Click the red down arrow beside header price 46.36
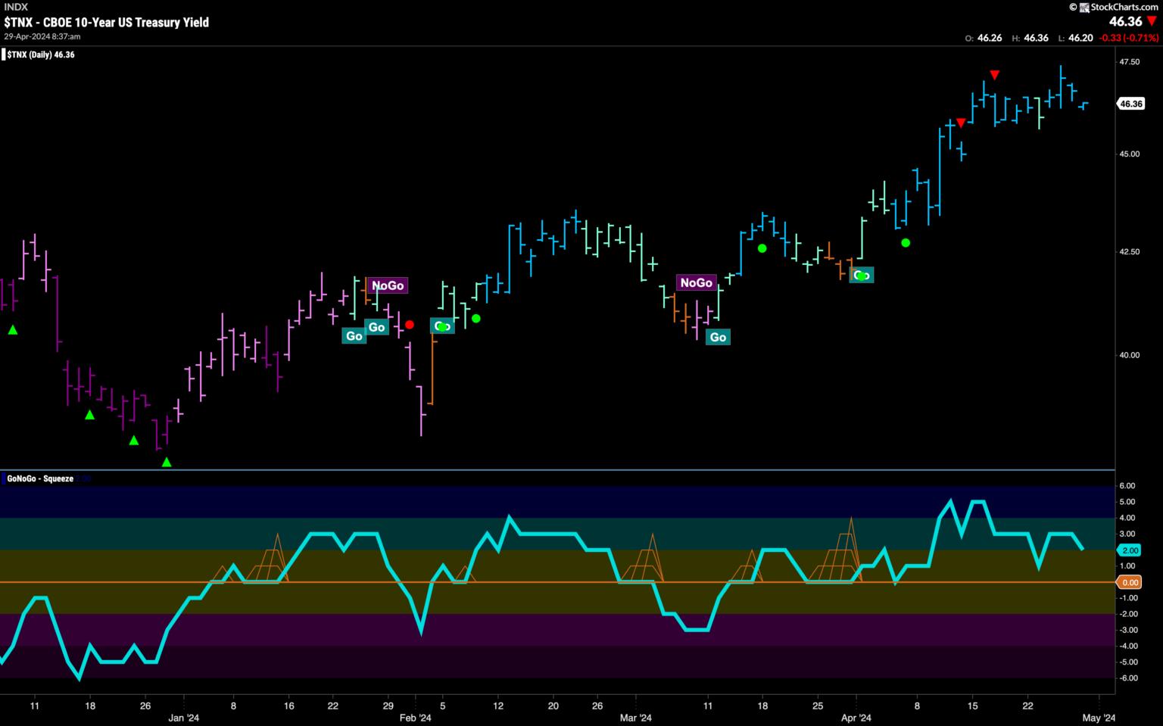This screenshot has width=1163, height=726. point(1152,21)
